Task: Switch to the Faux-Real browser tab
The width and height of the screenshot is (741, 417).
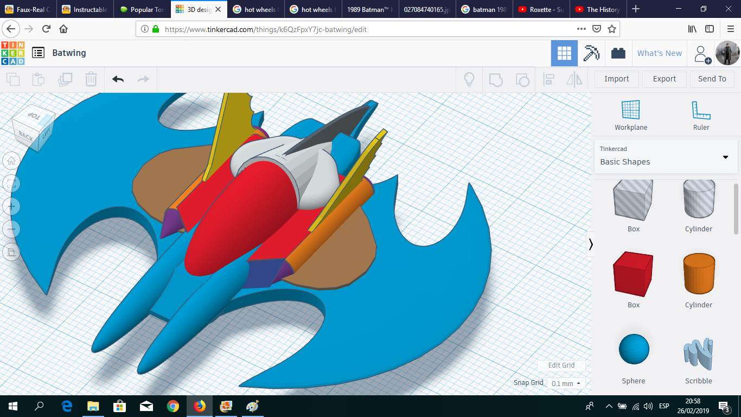Action: click(28, 9)
